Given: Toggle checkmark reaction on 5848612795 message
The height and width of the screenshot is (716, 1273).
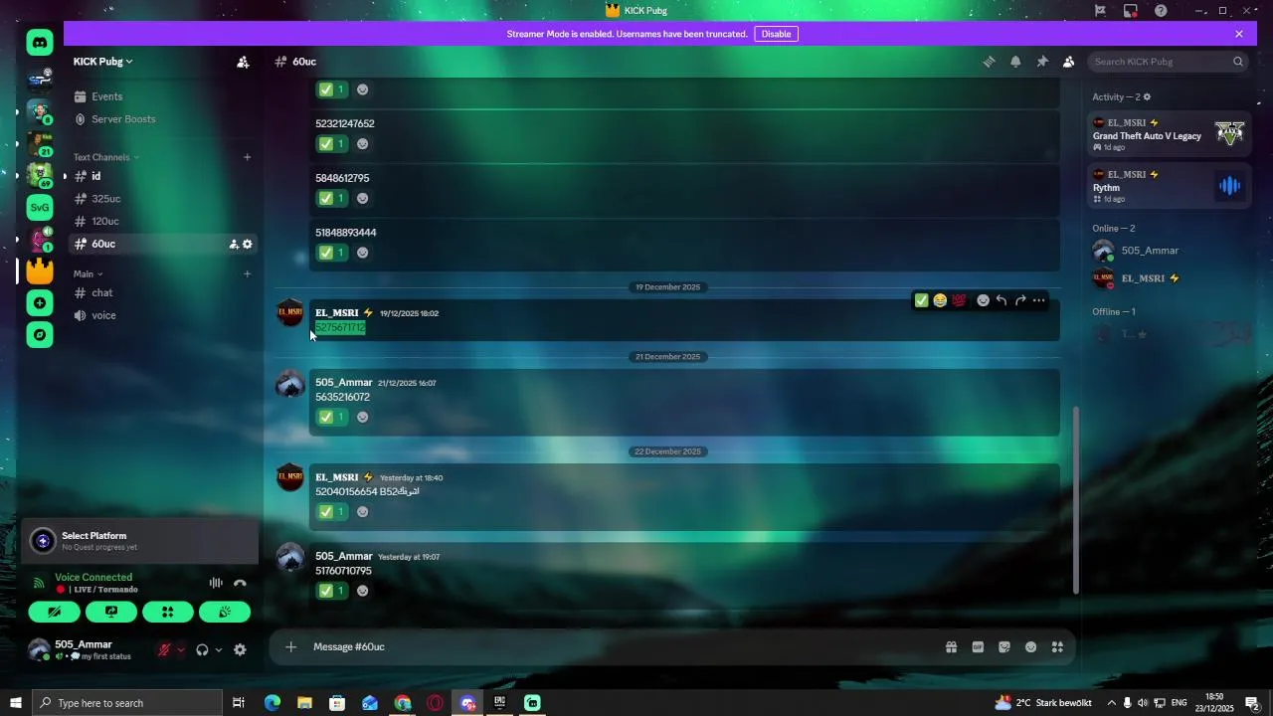Looking at the screenshot, I should (x=331, y=198).
